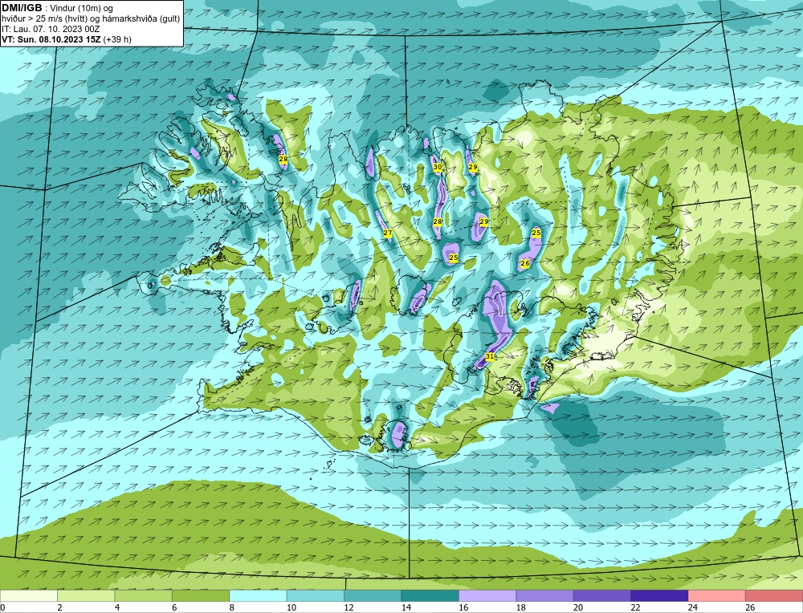Click the 28 gust label below the 30 label
Viewport: 803px width, 613px height.
click(x=438, y=221)
